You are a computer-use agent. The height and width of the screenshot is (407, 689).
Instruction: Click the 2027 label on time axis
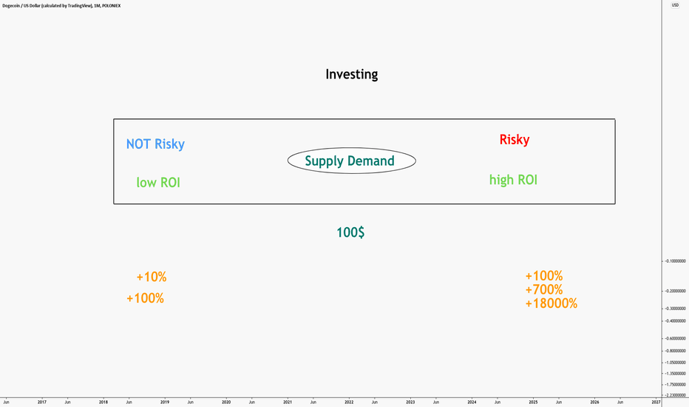pos(656,402)
